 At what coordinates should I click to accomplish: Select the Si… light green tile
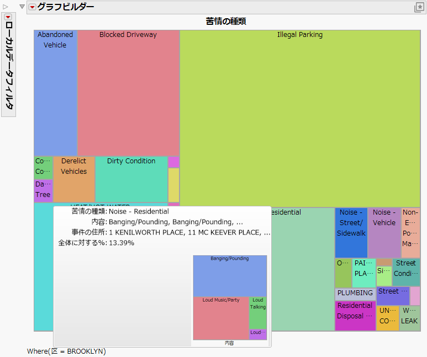[384, 276]
